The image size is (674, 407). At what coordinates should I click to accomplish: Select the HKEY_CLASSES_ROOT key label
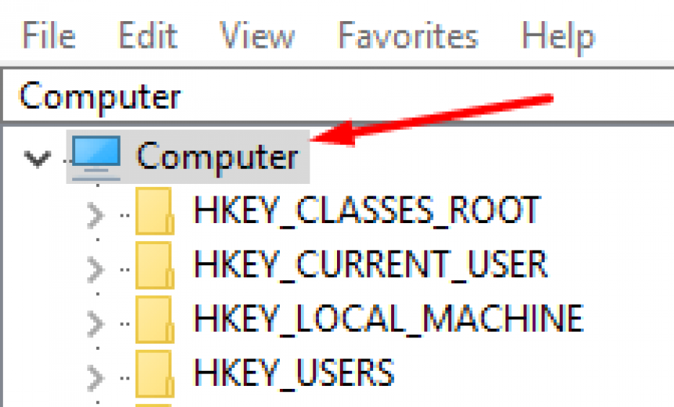[x=367, y=211]
